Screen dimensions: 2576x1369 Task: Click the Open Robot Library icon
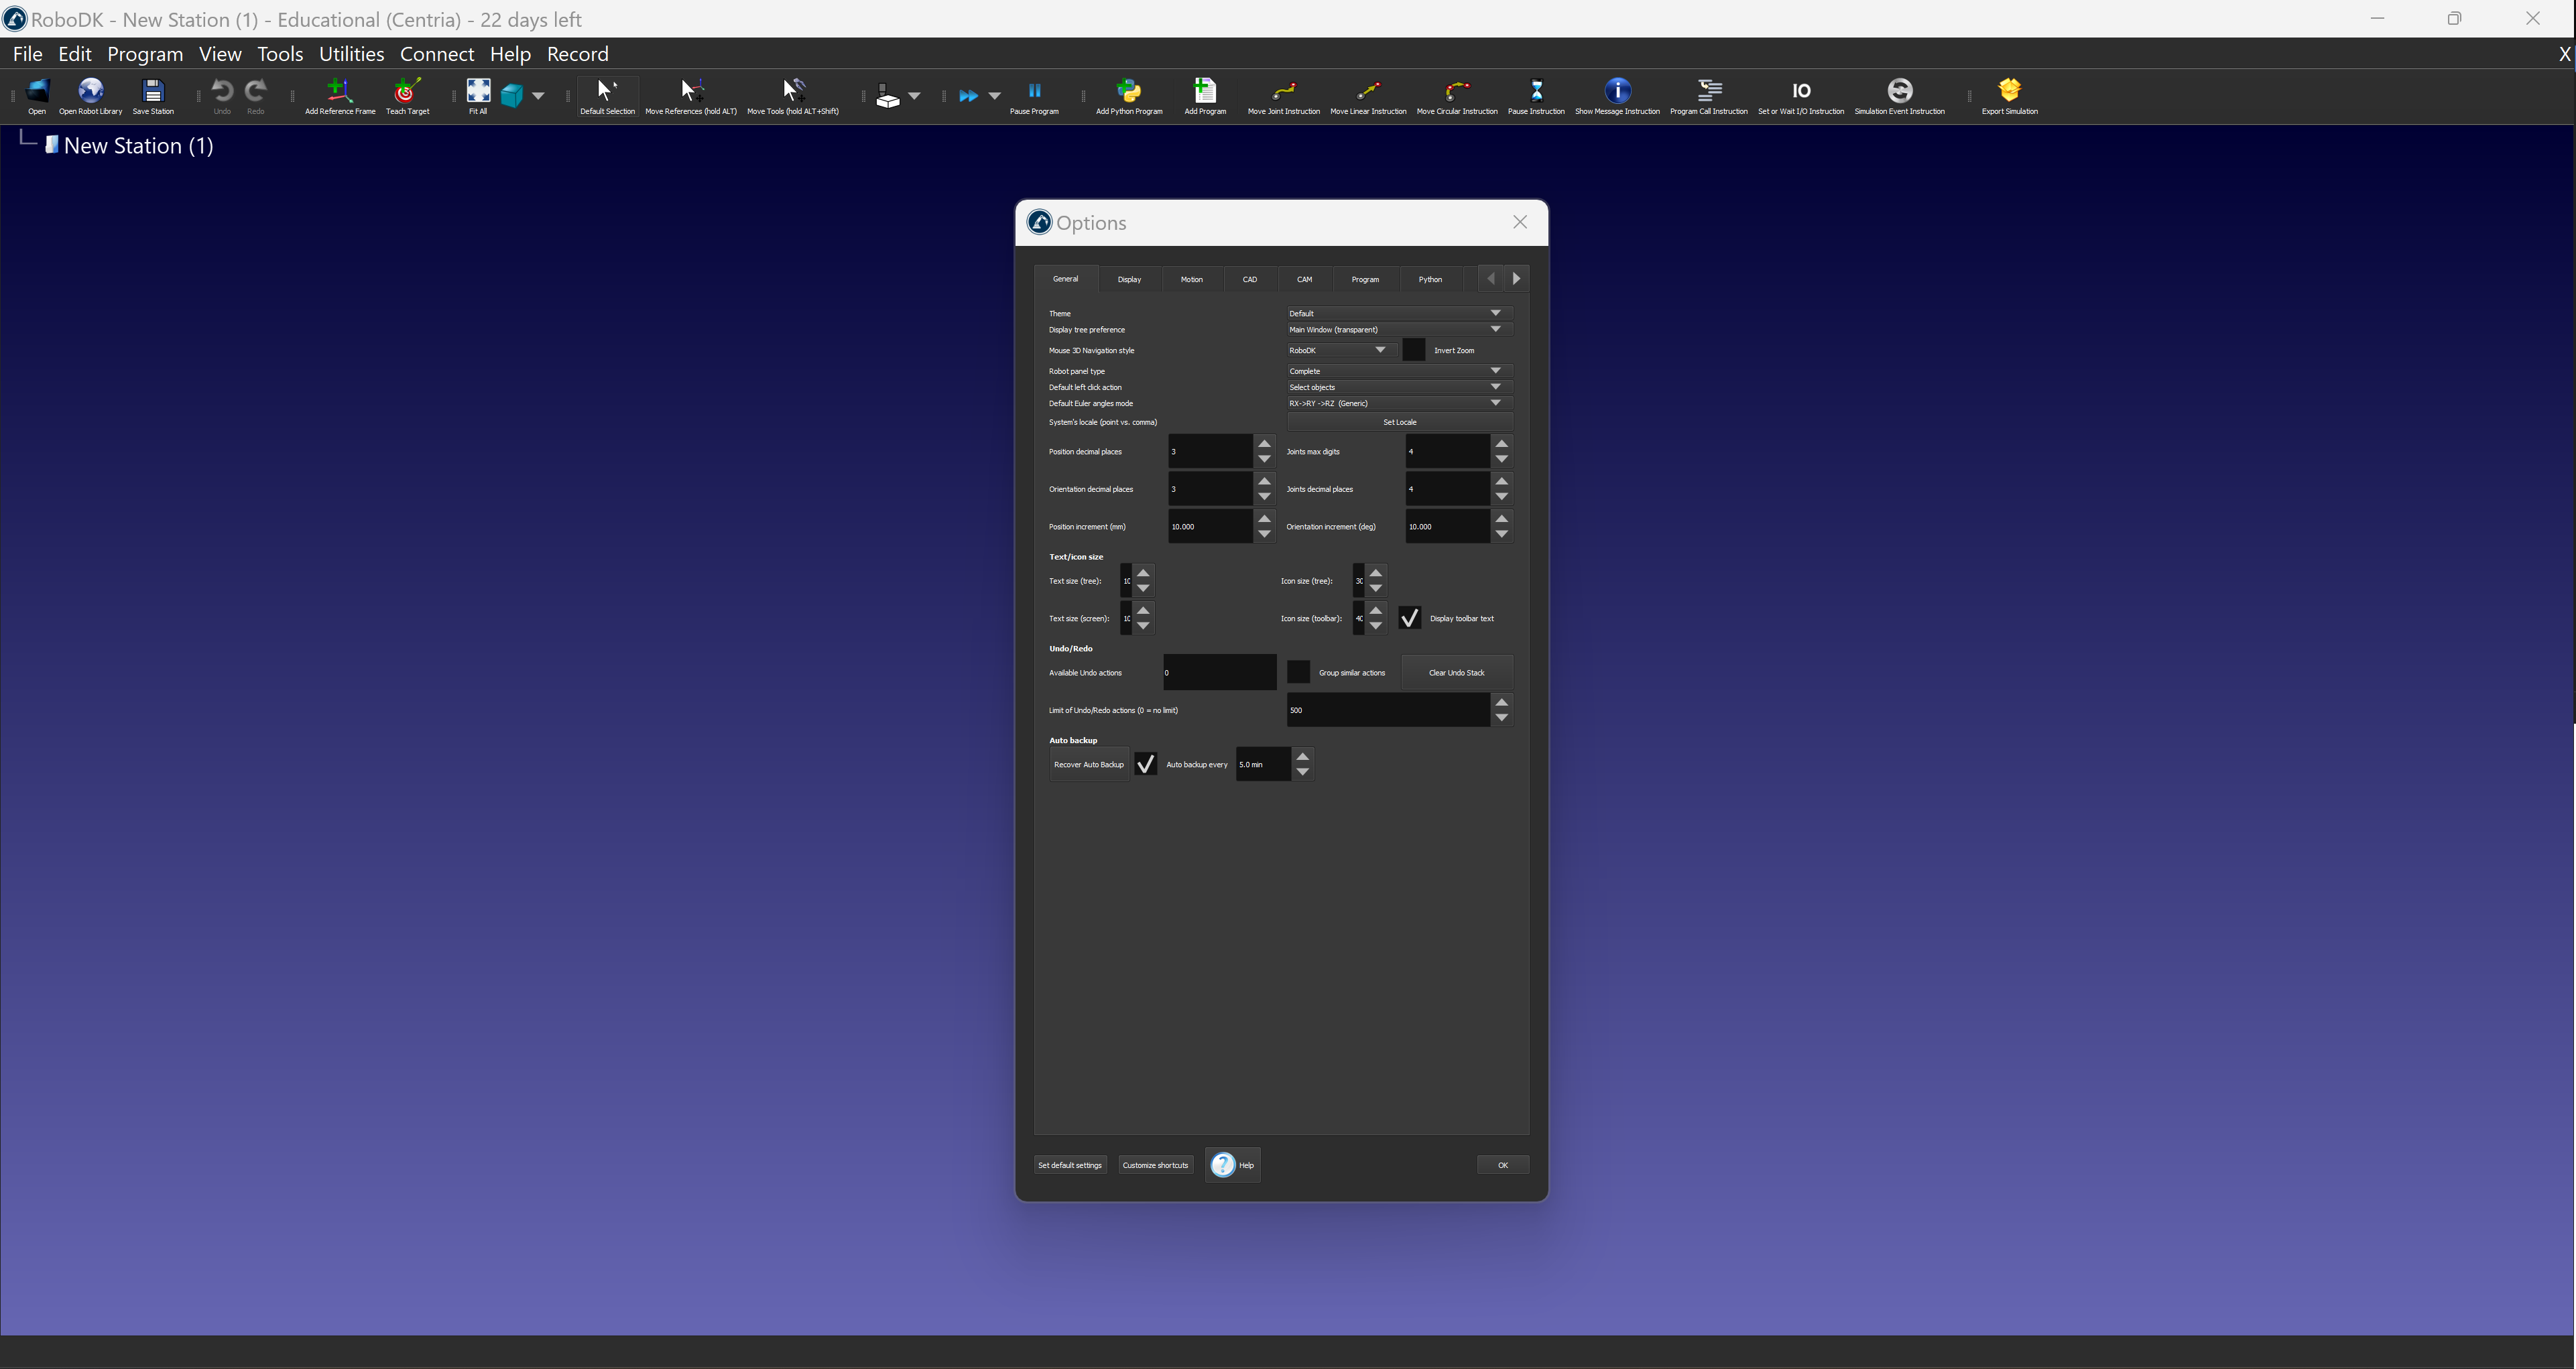90,92
